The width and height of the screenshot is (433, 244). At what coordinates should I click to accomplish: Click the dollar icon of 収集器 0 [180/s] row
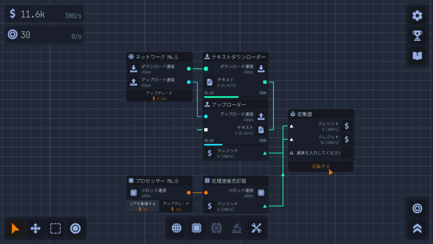346,126
